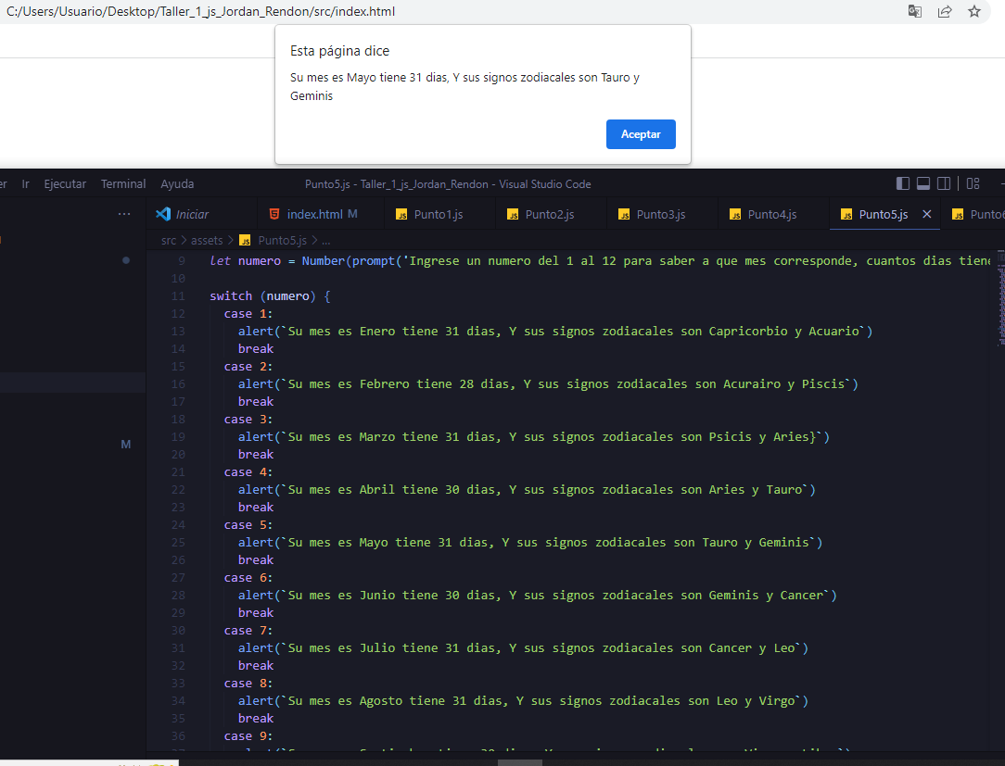
Task: Click the HTML file icon on index.html tab
Action: [274, 215]
